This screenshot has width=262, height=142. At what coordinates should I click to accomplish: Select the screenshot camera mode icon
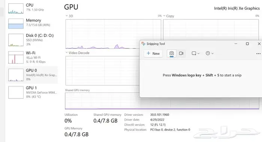point(171,53)
